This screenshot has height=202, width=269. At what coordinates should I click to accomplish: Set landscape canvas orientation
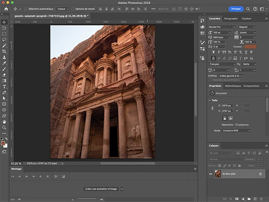click(x=230, y=118)
